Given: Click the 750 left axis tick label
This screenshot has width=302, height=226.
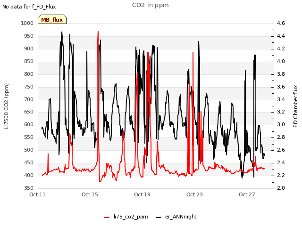Looking at the screenshot, I should [29, 87].
